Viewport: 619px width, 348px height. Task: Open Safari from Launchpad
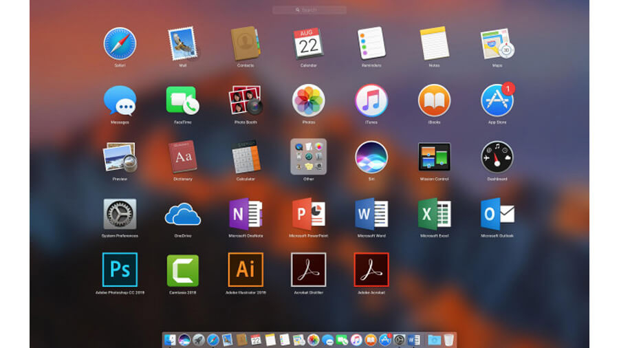tap(120, 44)
